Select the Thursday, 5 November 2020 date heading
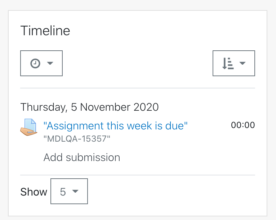 [89, 107]
